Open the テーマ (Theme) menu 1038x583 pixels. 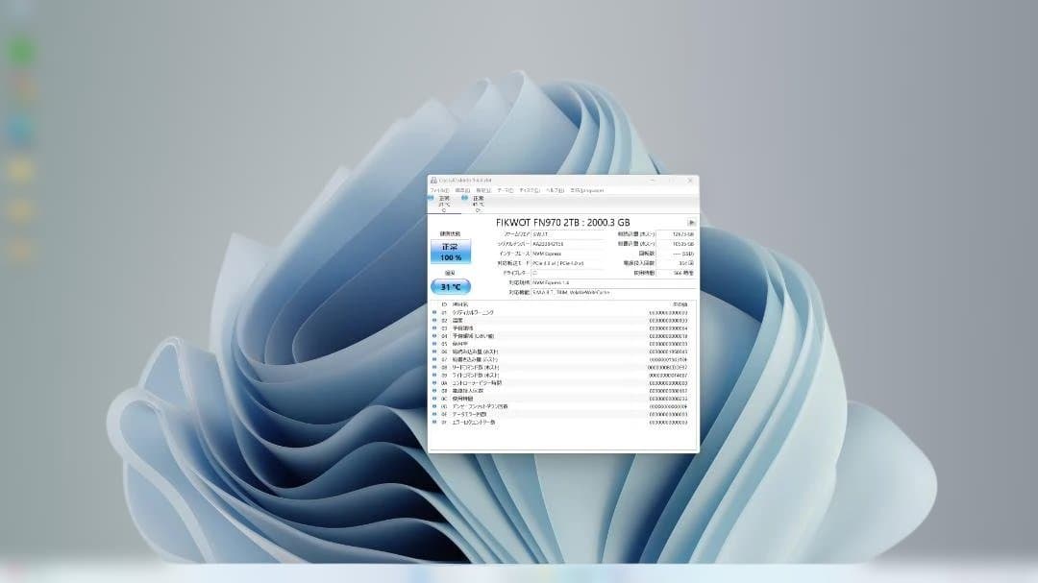(505, 190)
